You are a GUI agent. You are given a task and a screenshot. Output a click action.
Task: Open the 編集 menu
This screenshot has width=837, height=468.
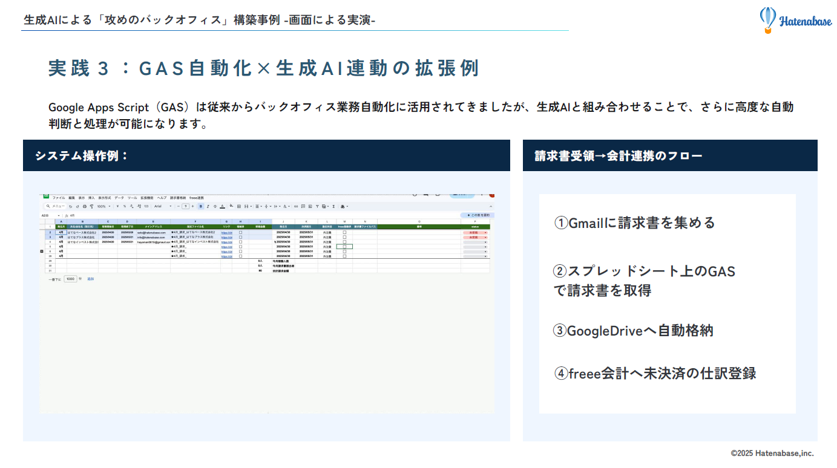(71, 198)
